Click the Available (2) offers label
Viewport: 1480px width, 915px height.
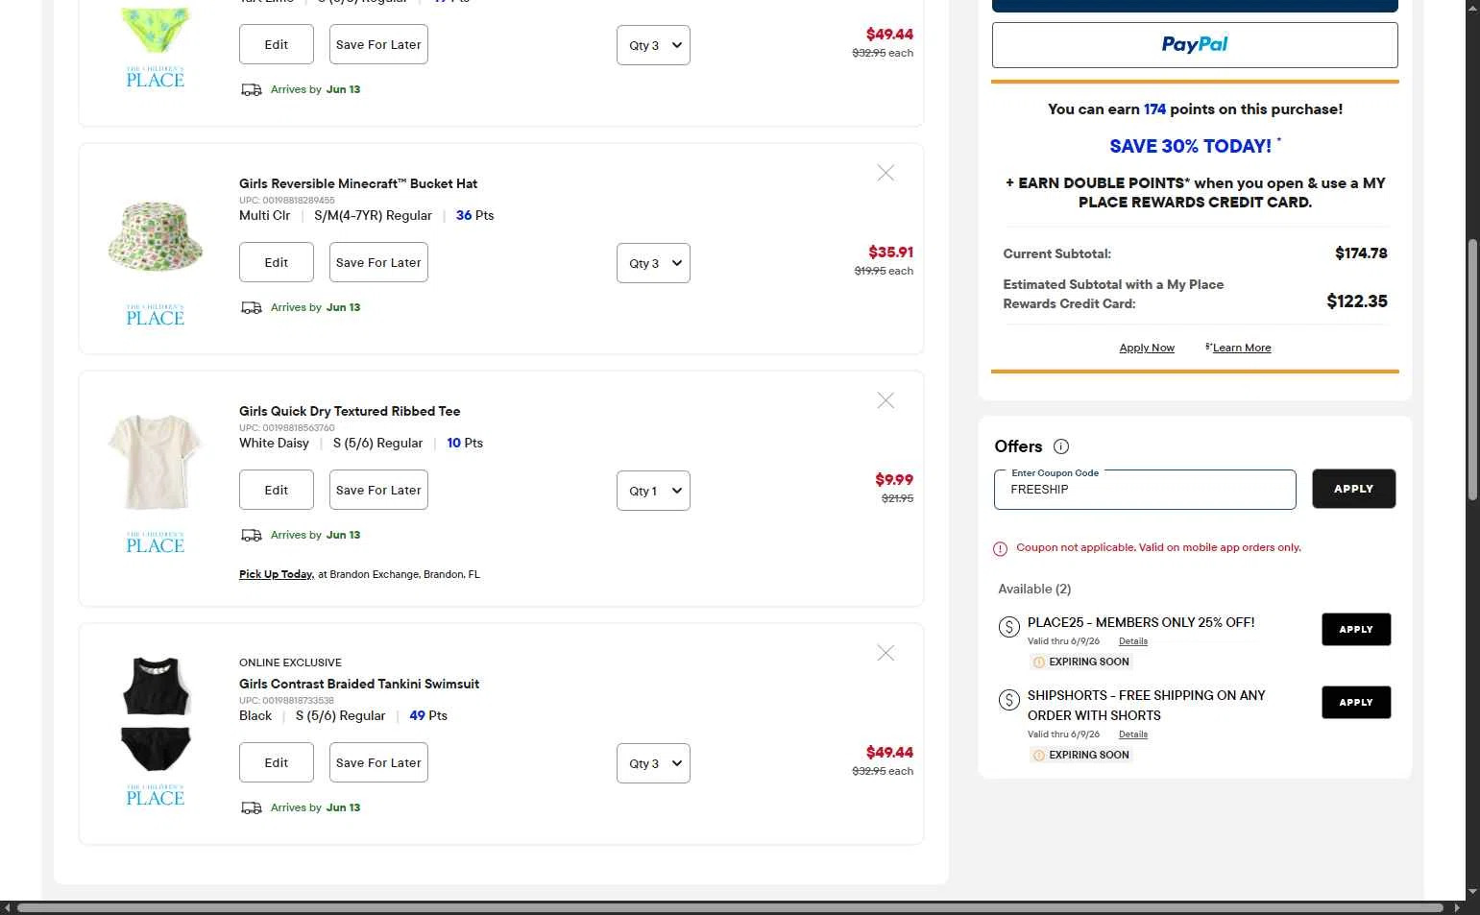(x=1034, y=589)
